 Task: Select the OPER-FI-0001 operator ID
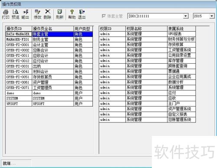tap(19, 45)
